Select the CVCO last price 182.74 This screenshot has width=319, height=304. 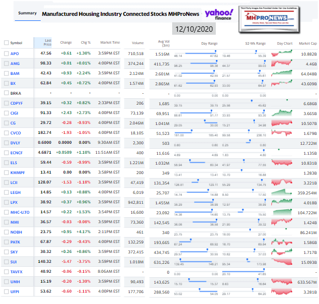tap(45, 132)
